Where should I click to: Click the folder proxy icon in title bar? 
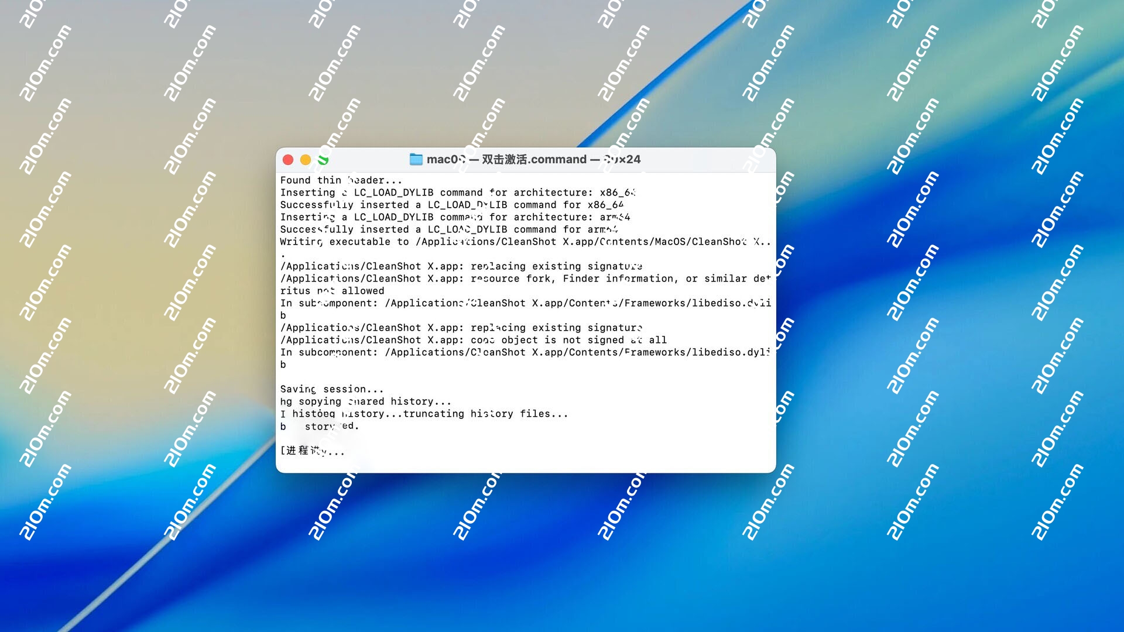pyautogui.click(x=416, y=159)
